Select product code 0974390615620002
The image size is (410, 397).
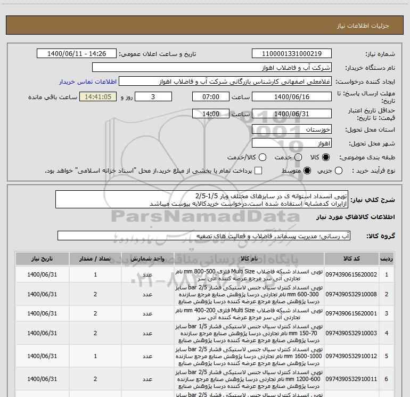351,274
